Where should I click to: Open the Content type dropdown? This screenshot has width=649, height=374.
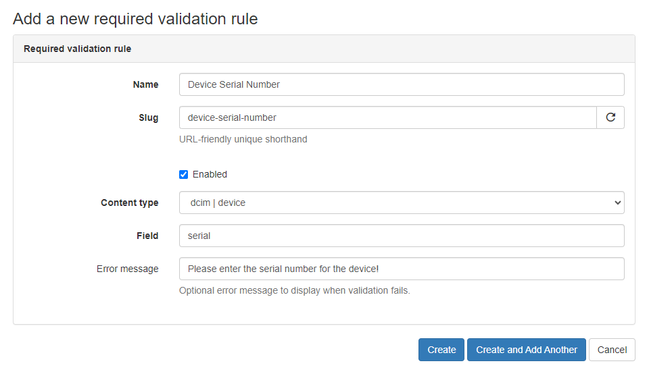401,203
